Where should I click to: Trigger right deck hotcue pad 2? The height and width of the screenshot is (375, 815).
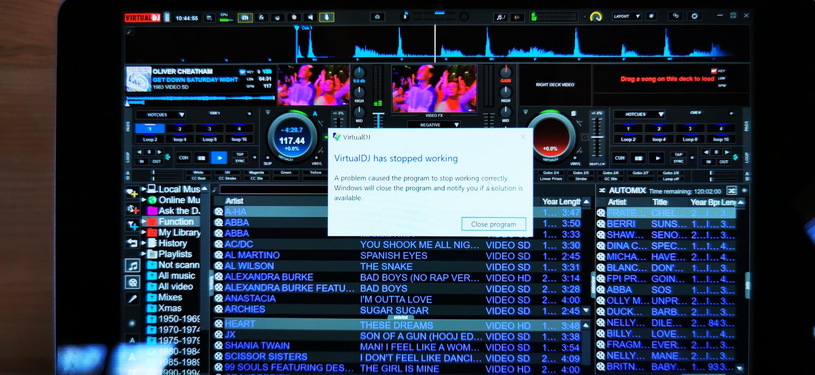click(659, 129)
